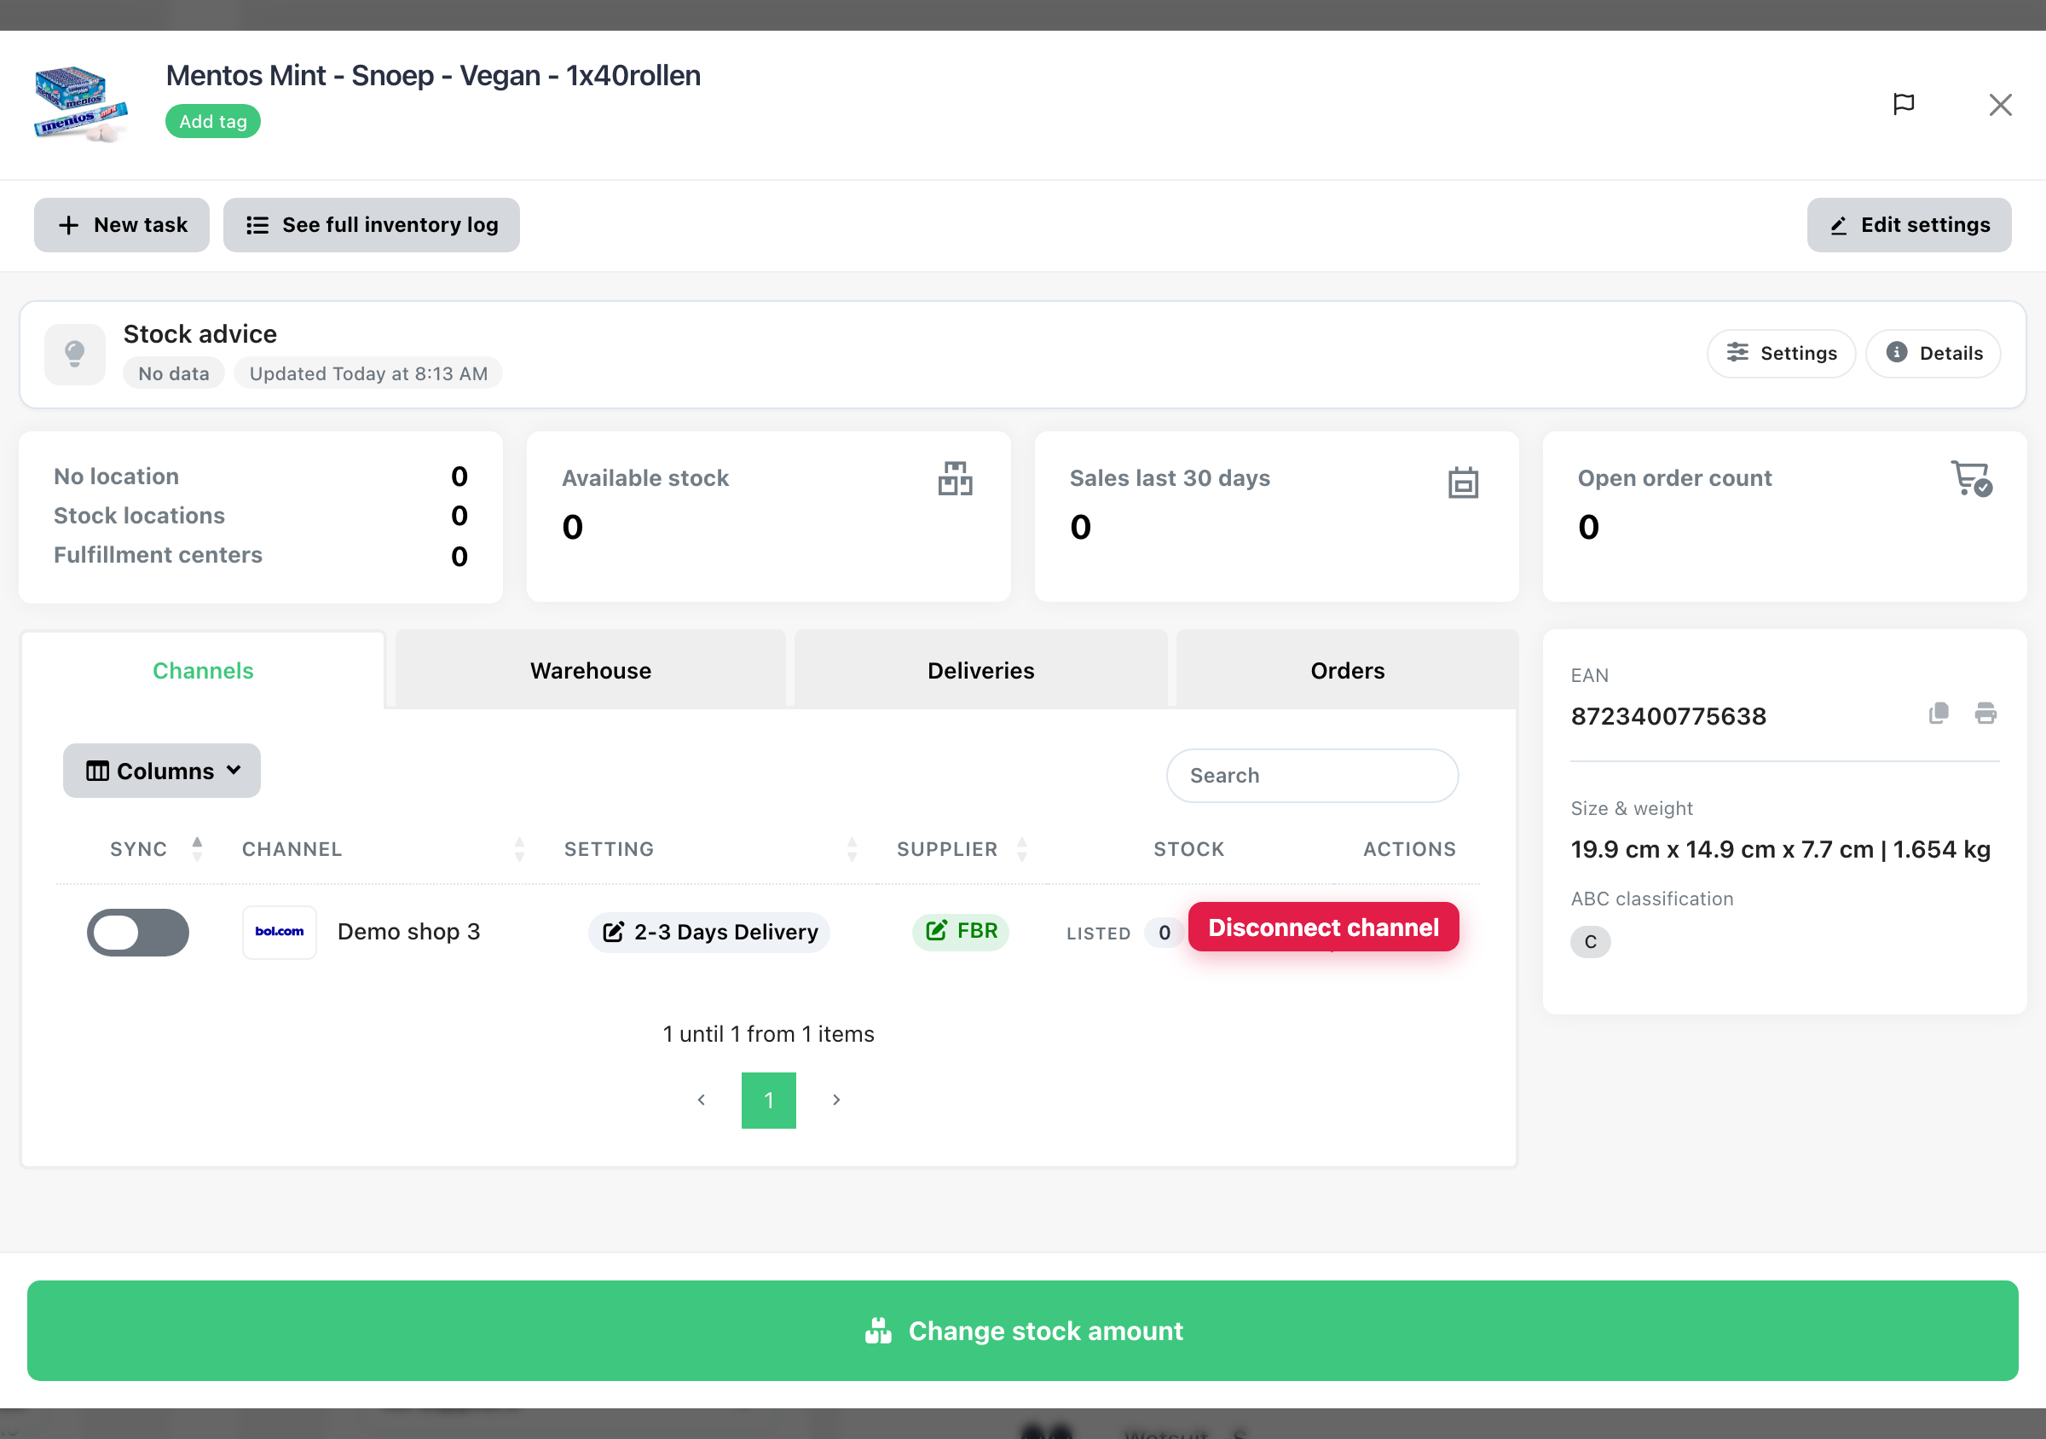This screenshot has width=2046, height=1439.
Task: Go to previous page of channels
Action: [x=702, y=1100]
